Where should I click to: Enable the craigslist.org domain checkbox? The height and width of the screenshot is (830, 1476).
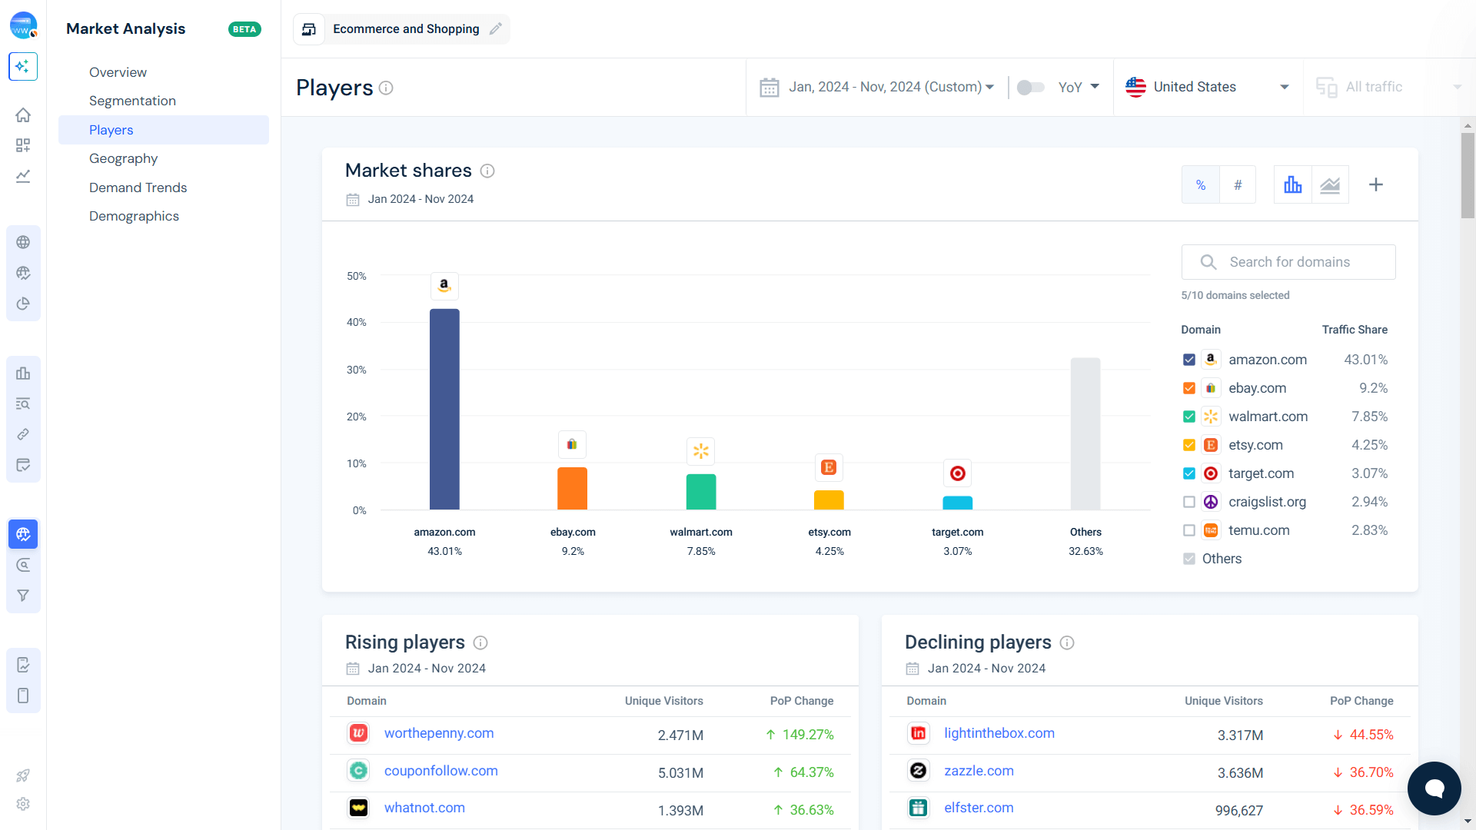[1189, 502]
